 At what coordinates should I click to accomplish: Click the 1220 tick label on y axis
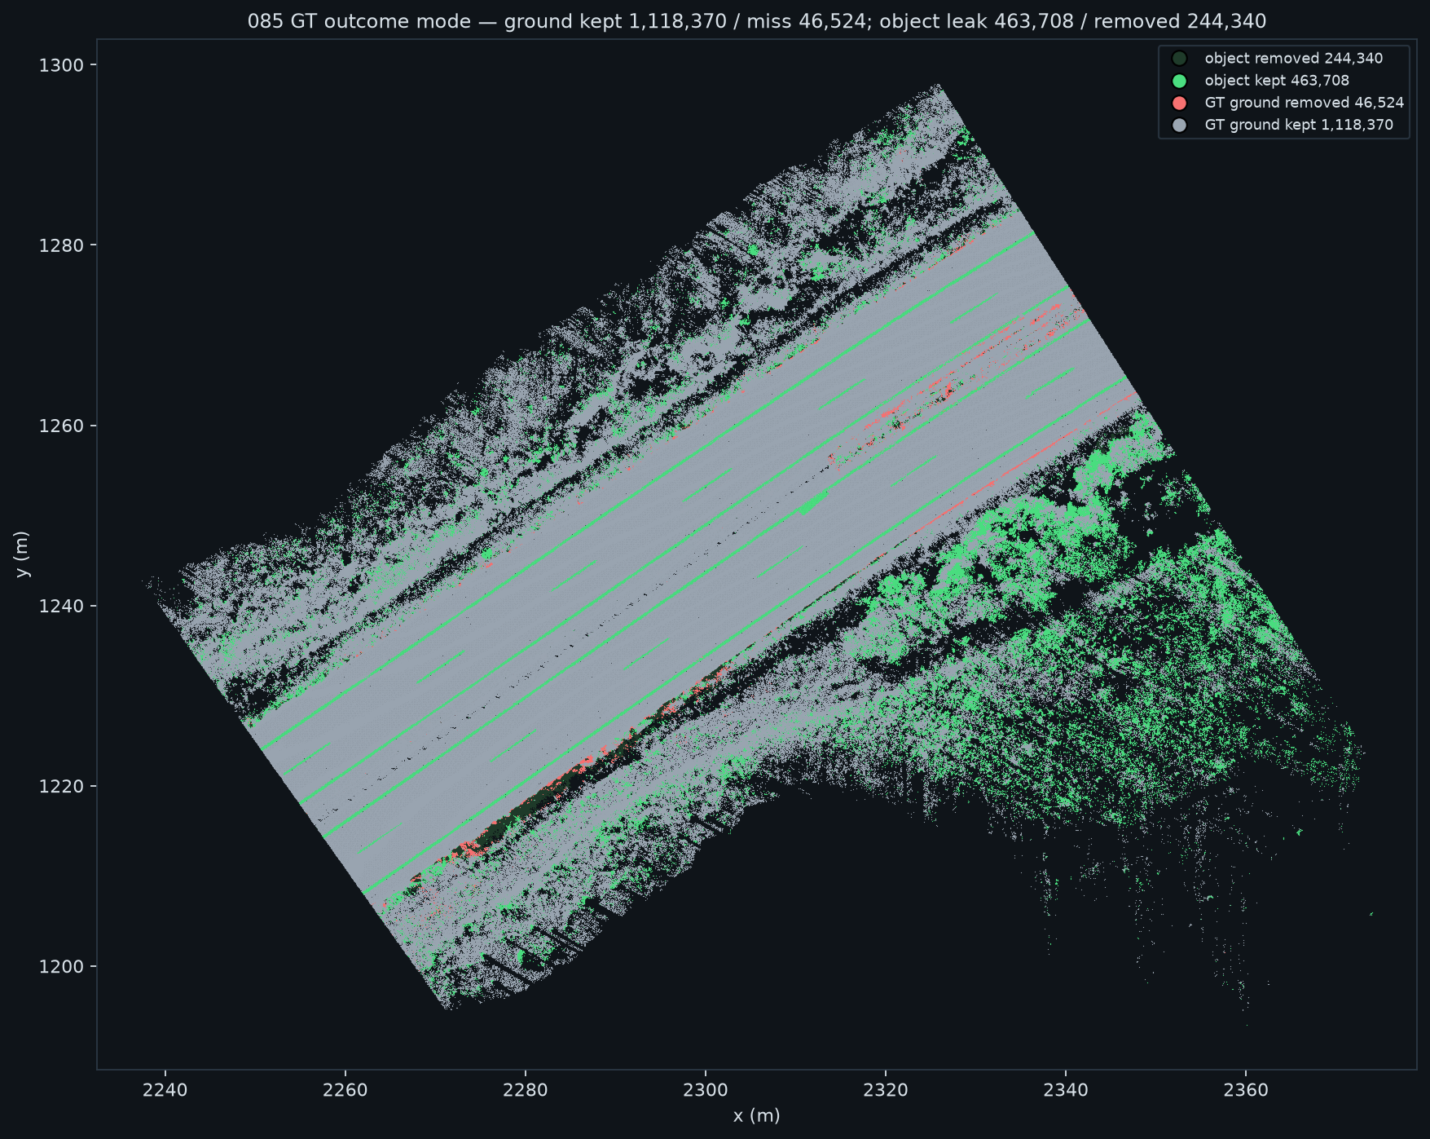(x=62, y=786)
